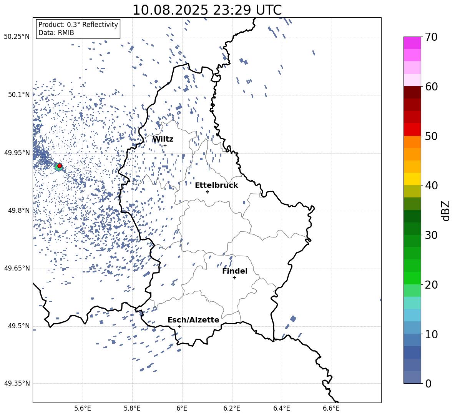Click latitude label 49.95°N

pos(17,153)
